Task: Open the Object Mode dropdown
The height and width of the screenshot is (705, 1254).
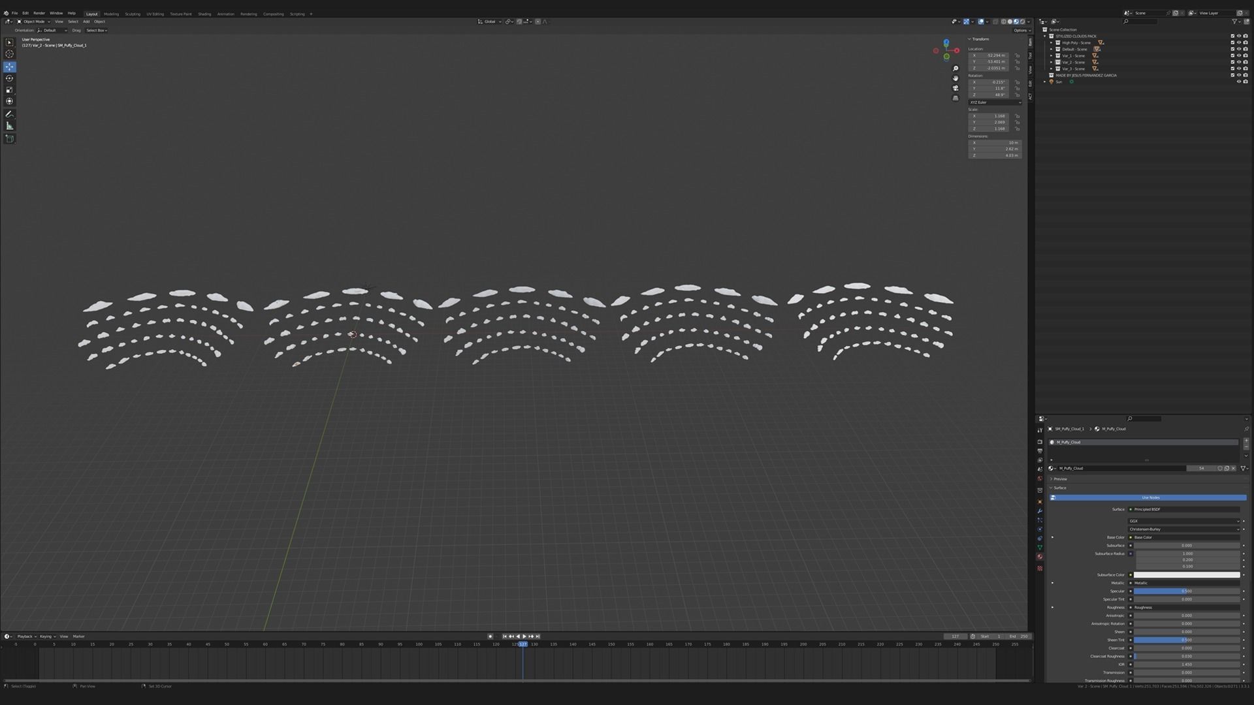Action: click(x=34, y=22)
